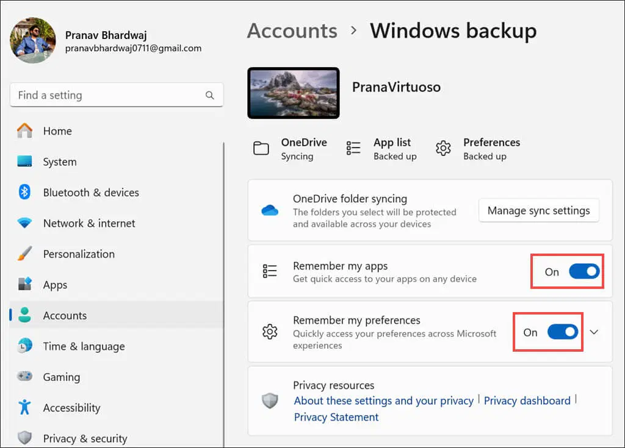Screen dimensions: 625x448
Task: Open the Privacy dashboard link
Action: coord(527,400)
